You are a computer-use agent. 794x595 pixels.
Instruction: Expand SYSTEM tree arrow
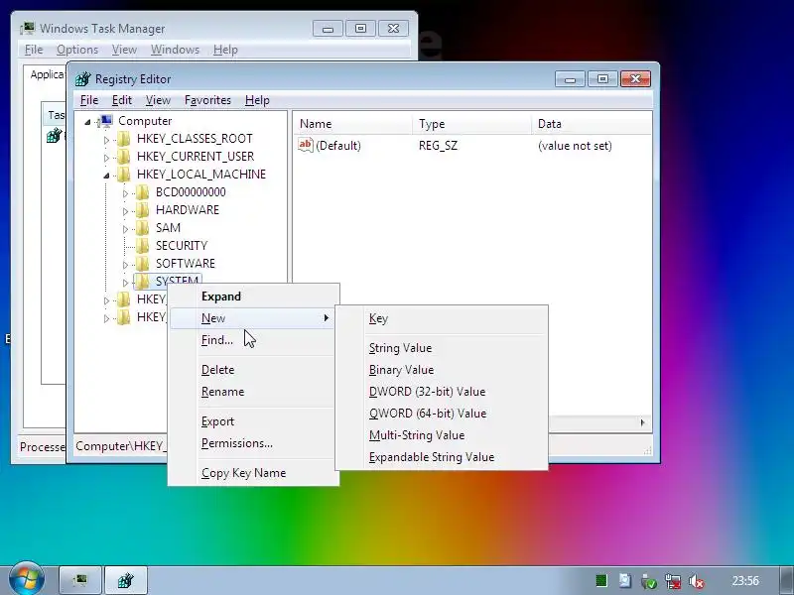(126, 282)
